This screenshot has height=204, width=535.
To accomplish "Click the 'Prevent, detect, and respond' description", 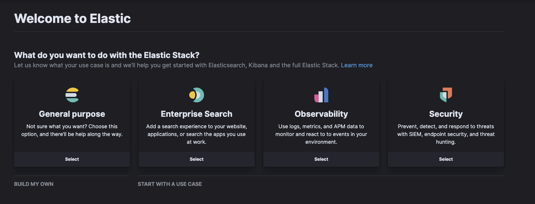I will (x=446, y=134).
